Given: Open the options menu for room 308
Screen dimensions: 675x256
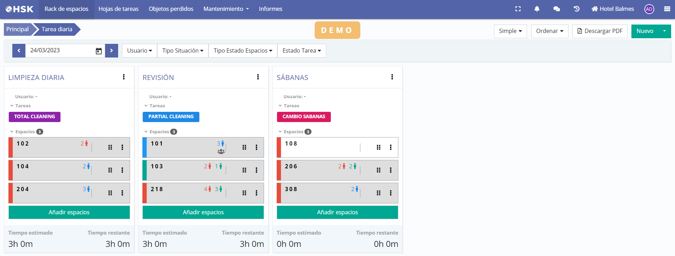Looking at the screenshot, I should click(391, 193).
